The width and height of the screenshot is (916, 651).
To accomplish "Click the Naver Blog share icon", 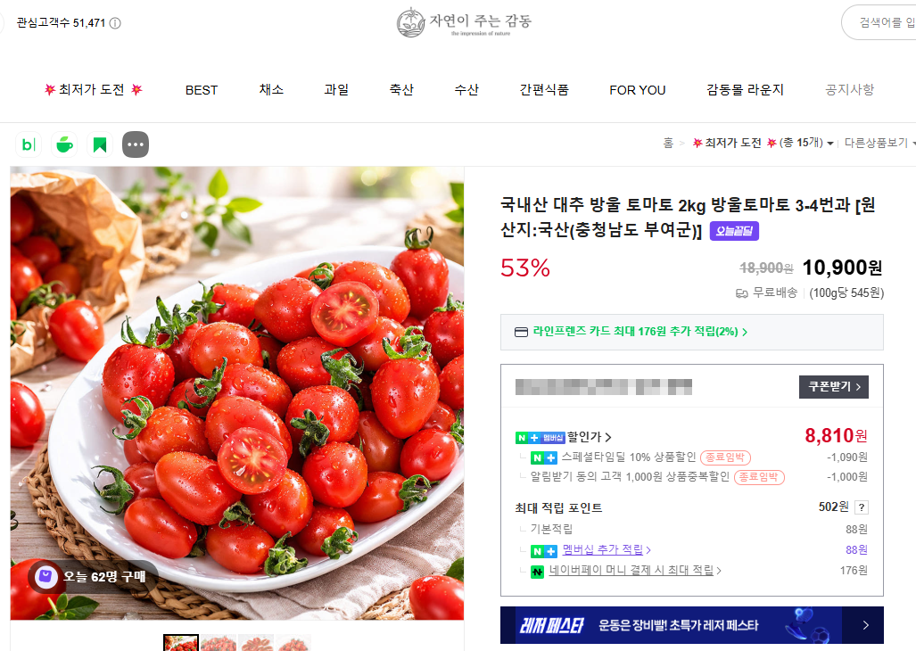I will pyautogui.click(x=29, y=144).
